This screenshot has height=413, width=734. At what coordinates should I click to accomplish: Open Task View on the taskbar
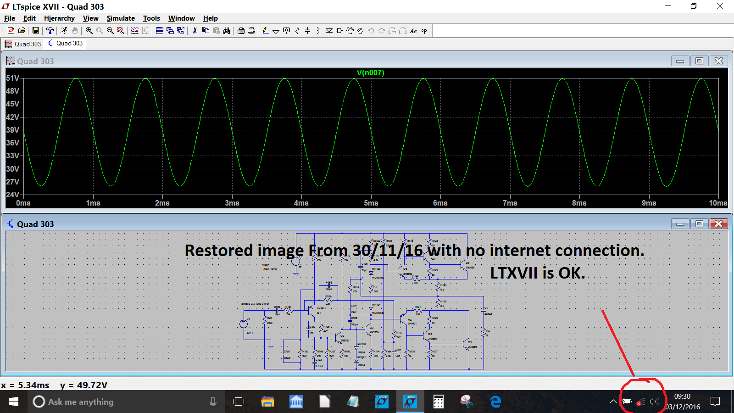pyautogui.click(x=239, y=402)
